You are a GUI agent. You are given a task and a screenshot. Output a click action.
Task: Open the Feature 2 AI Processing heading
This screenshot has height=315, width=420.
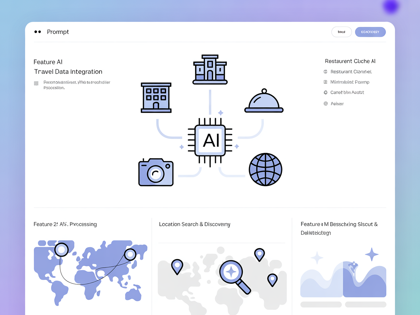pos(65,224)
